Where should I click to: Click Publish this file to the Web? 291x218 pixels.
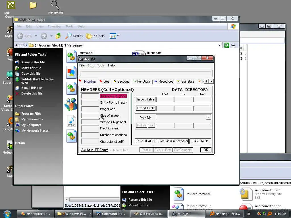click(x=37, y=81)
